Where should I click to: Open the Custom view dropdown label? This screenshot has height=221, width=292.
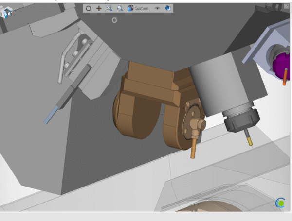pyautogui.click(x=142, y=8)
